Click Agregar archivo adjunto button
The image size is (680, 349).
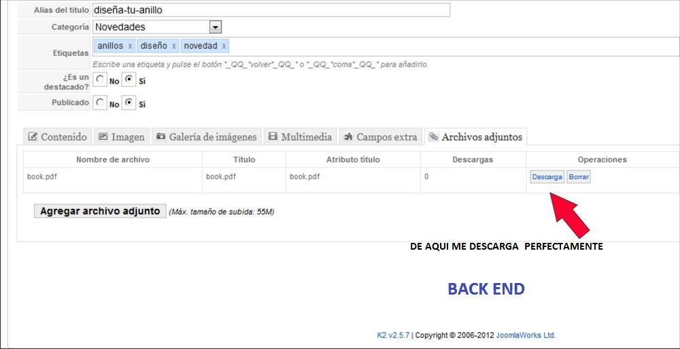(100, 211)
